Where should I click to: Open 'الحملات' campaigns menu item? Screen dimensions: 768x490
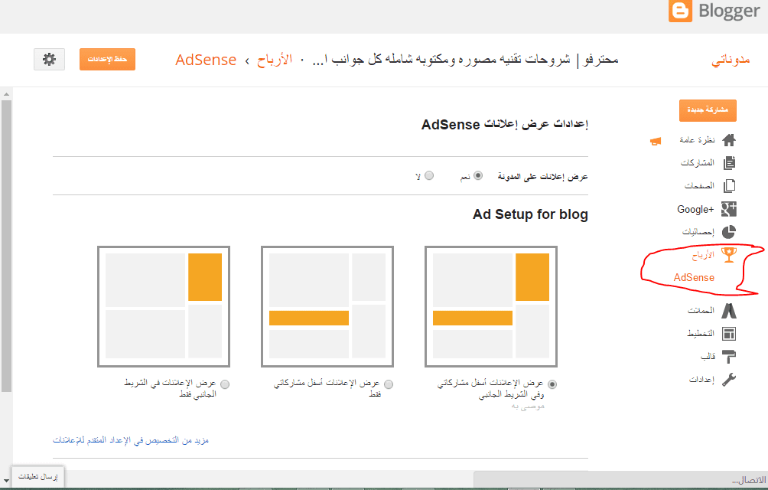pos(701,311)
